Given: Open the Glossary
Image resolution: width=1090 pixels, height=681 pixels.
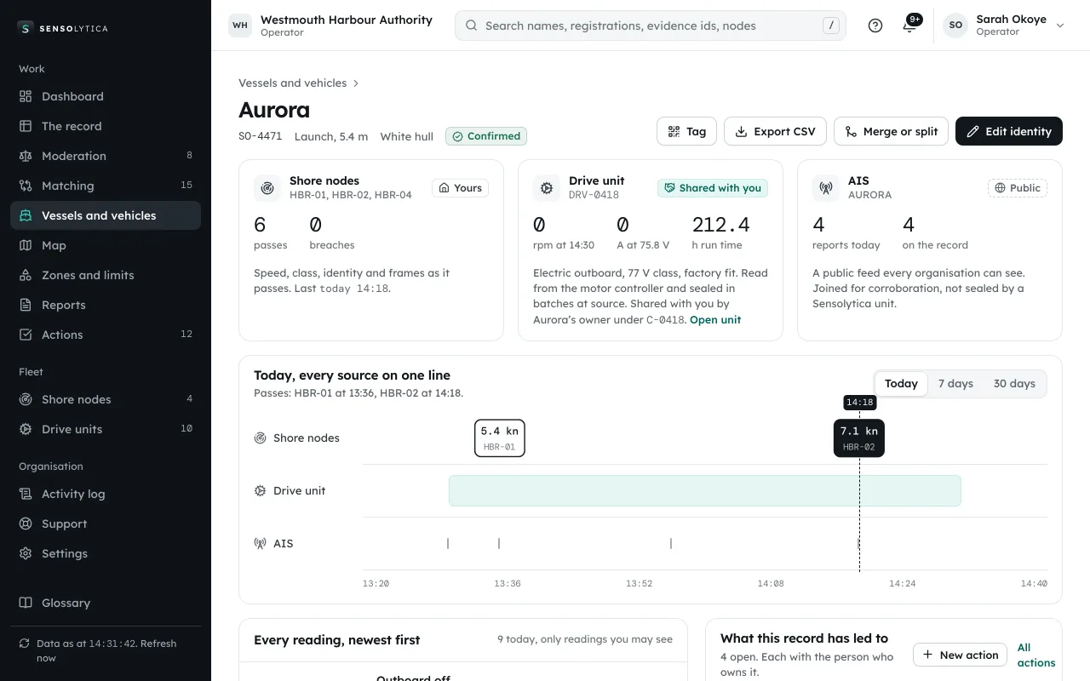Looking at the screenshot, I should pos(106,603).
